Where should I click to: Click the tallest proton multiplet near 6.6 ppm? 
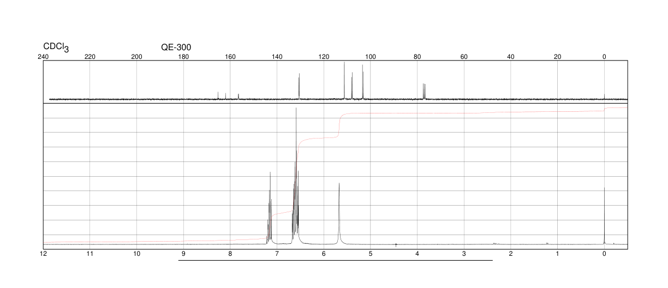[296, 176]
